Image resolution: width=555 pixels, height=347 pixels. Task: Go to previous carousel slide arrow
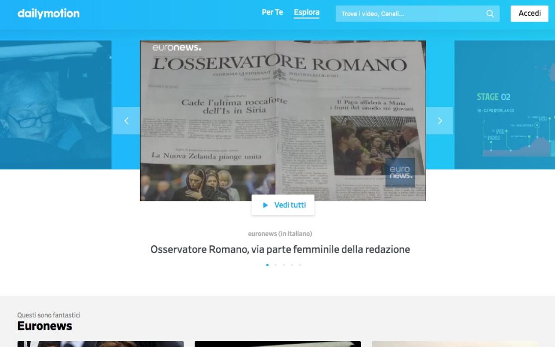(x=126, y=121)
